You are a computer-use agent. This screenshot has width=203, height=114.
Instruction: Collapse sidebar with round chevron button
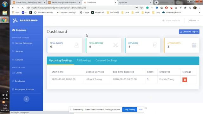point(26,99)
